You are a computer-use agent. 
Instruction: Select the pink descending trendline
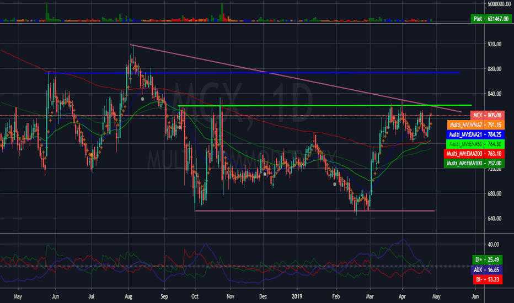point(296,78)
